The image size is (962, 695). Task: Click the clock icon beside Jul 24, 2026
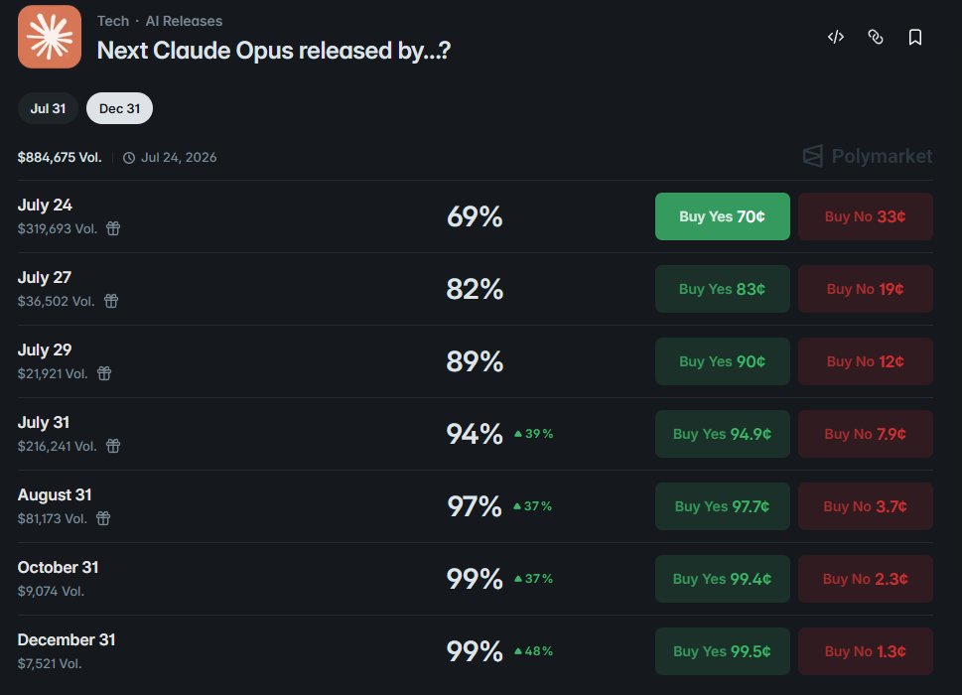[x=129, y=158]
